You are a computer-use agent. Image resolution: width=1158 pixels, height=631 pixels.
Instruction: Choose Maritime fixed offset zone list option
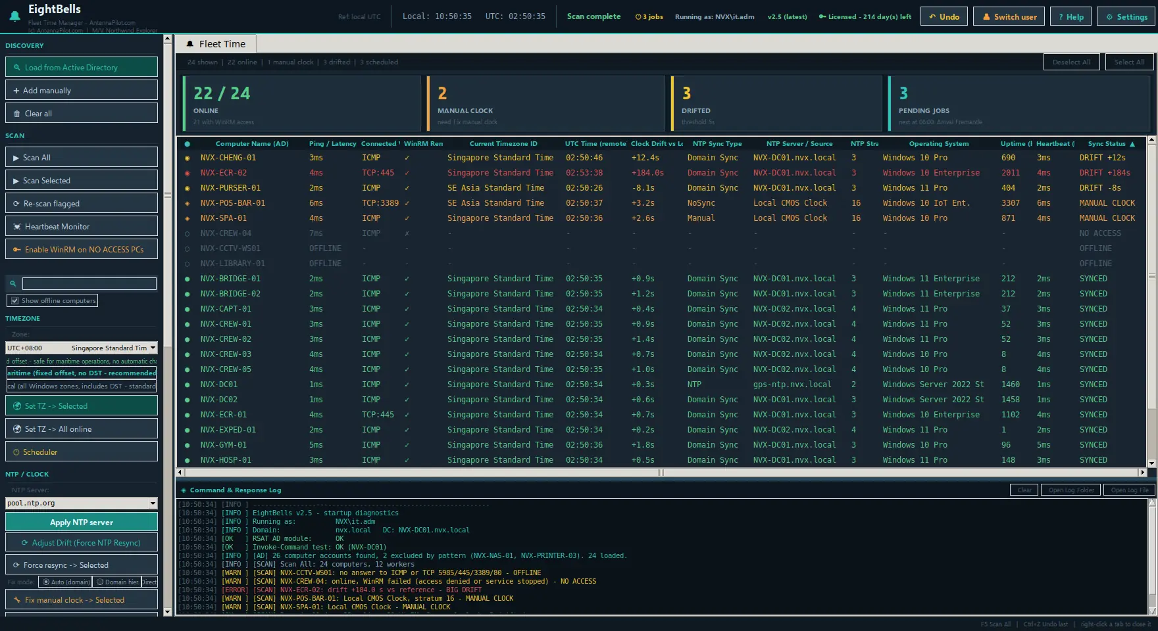[82, 373]
